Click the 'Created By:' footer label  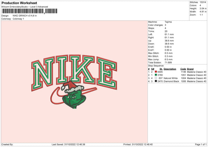pyautogui.click(x=7, y=145)
